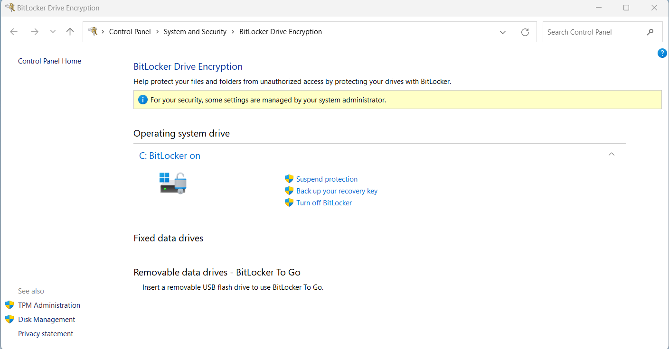Open Control Panel Home link
669x349 pixels.
(49, 61)
